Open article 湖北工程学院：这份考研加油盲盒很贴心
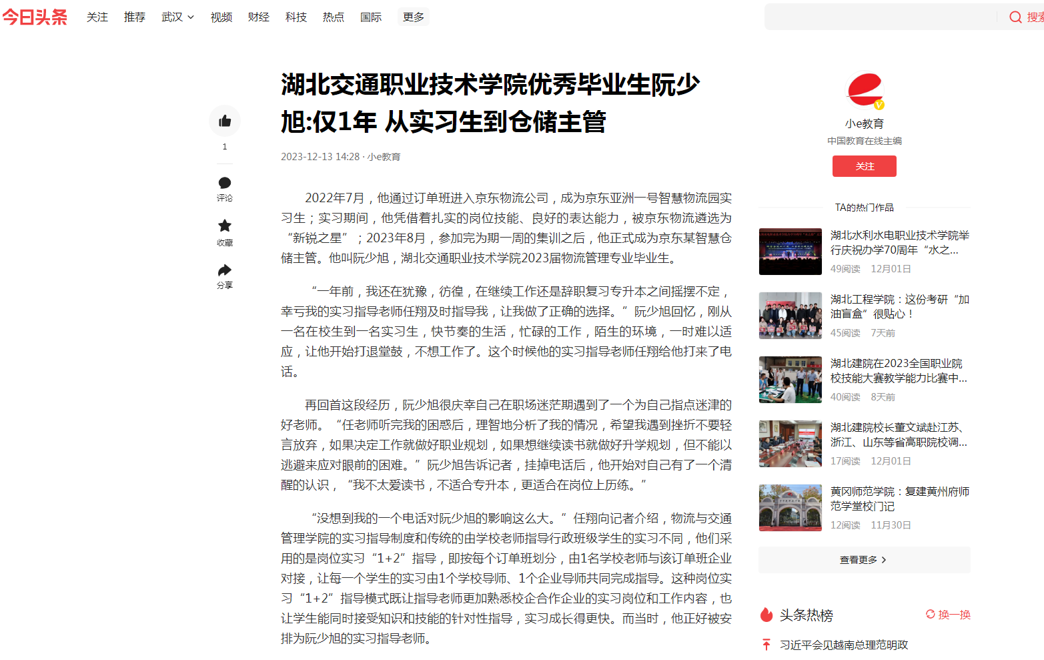The height and width of the screenshot is (660, 1044). 900,306
